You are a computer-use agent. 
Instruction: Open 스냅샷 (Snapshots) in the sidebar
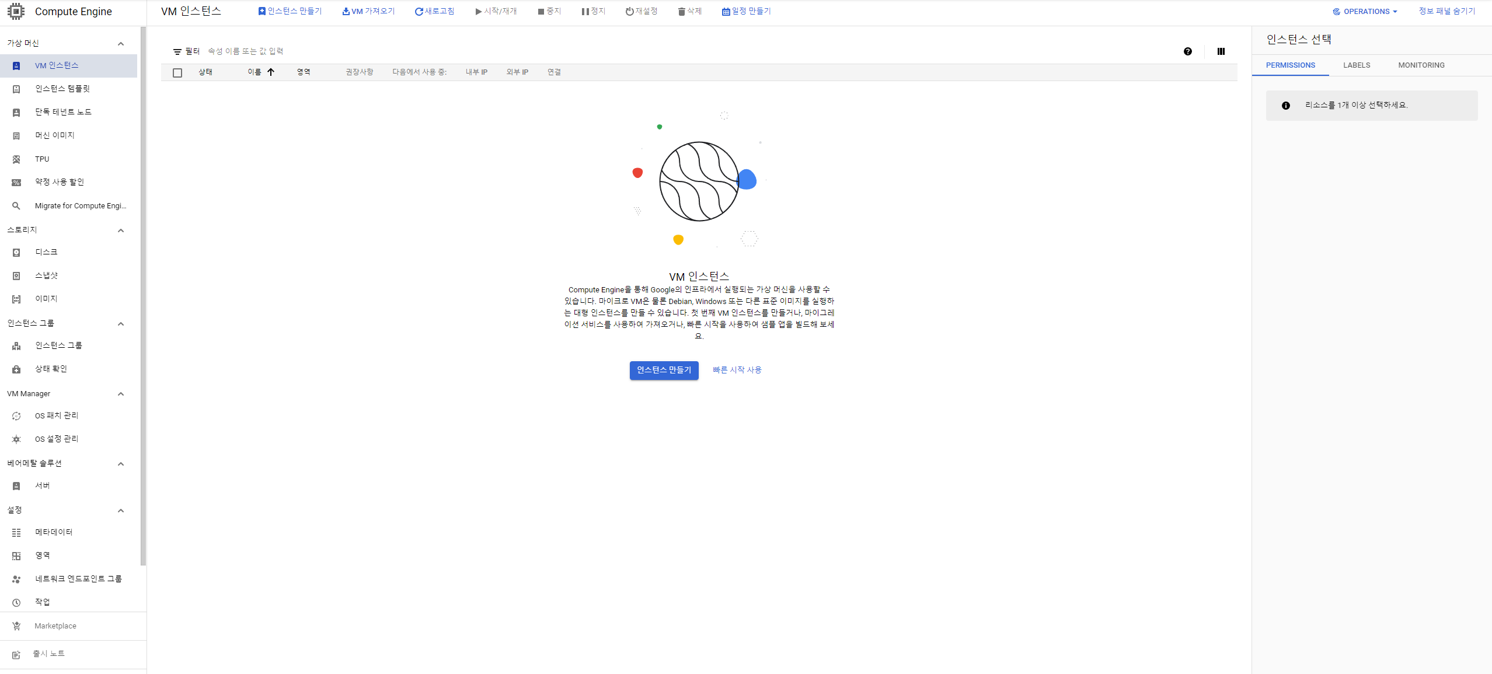[46, 275]
